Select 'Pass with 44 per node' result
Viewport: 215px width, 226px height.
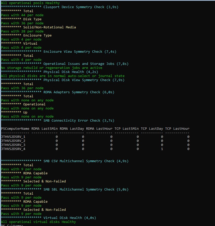(22, 15)
